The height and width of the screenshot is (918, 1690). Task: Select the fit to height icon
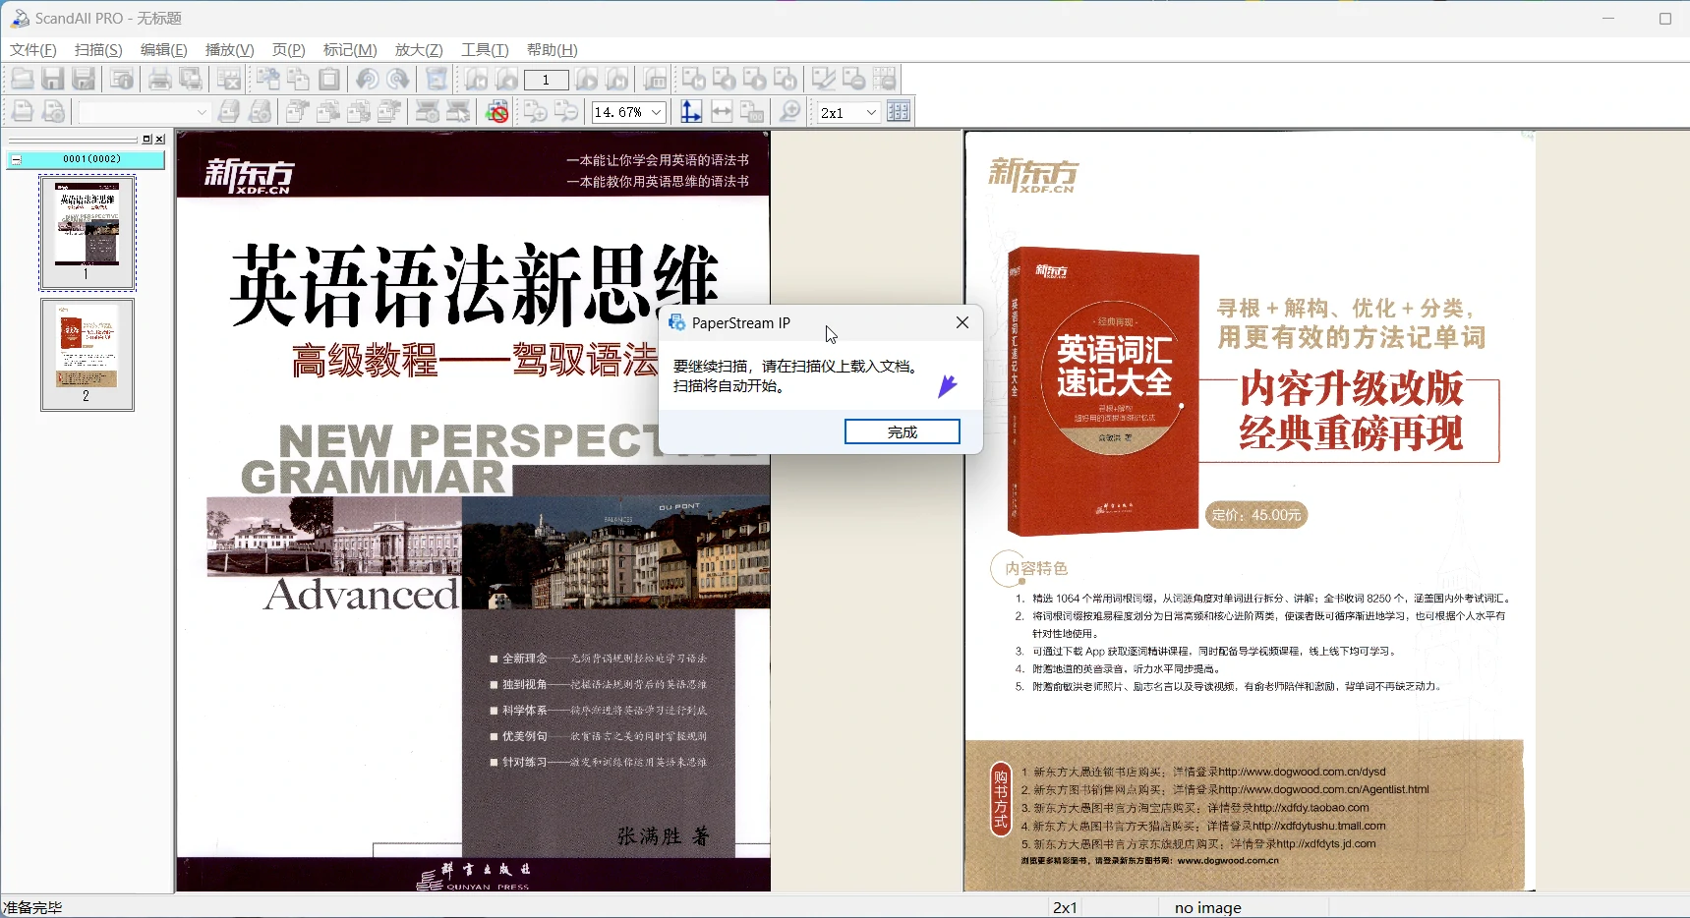(x=691, y=112)
